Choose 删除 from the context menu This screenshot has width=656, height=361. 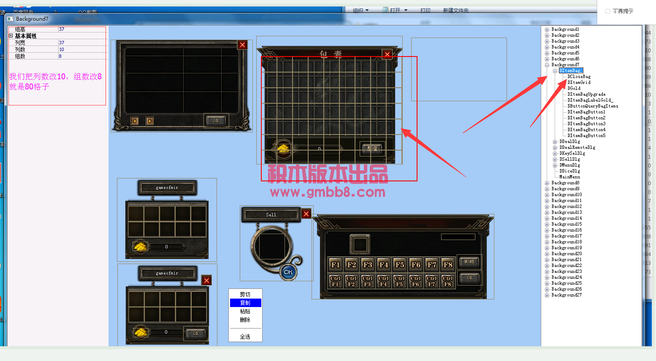point(245,320)
